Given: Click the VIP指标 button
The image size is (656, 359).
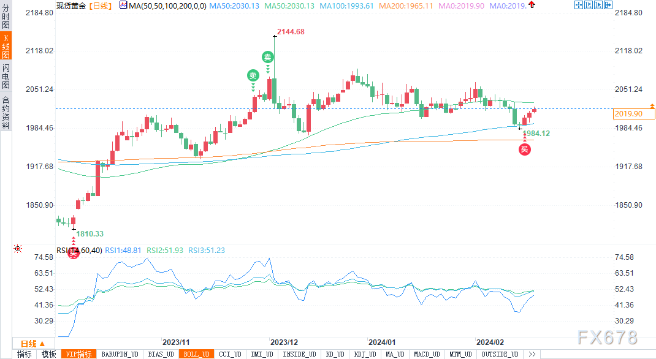Looking at the screenshot, I should click(x=78, y=354).
